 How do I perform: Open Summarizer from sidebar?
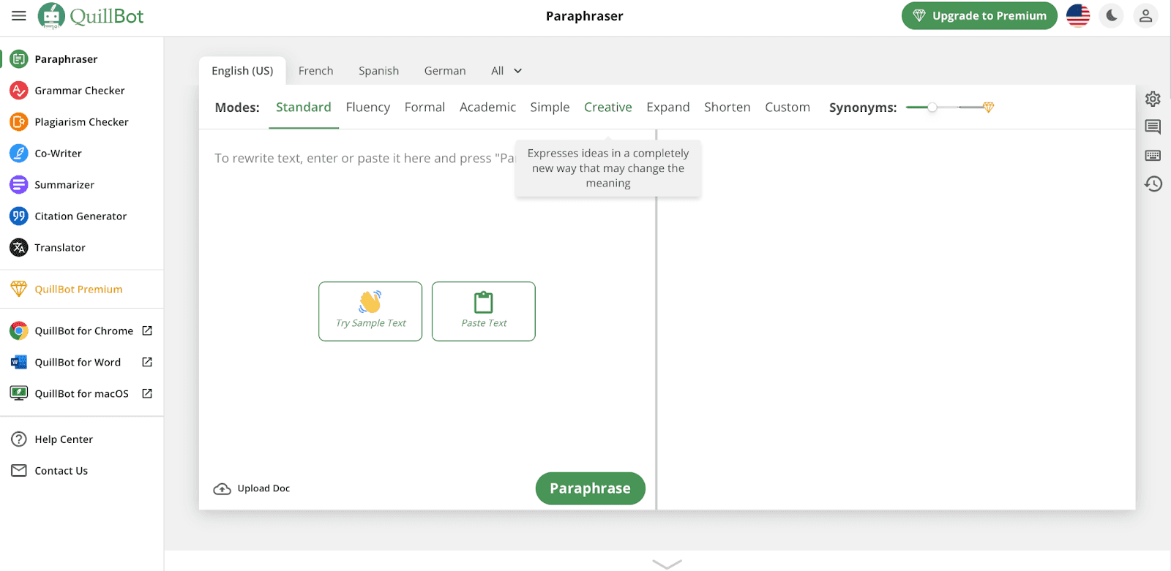click(64, 185)
